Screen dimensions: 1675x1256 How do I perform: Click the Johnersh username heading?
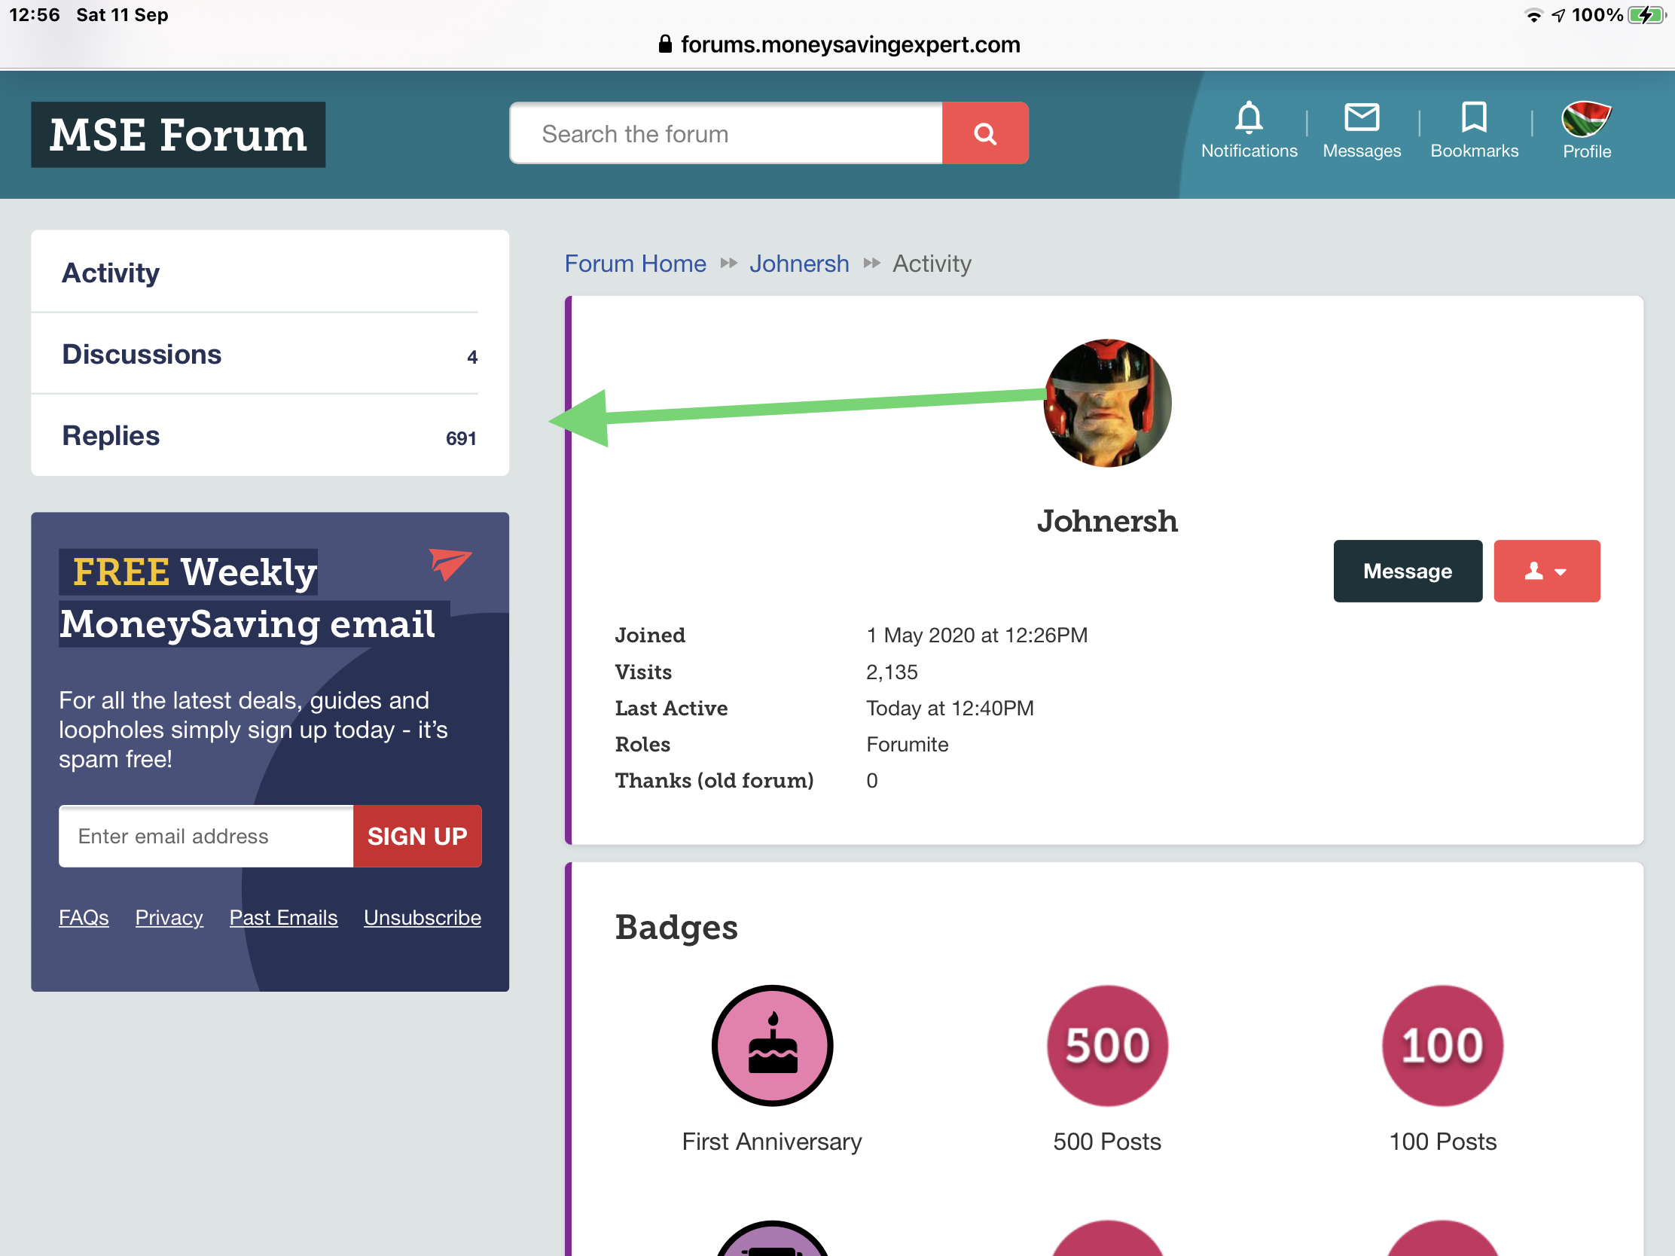(1107, 521)
